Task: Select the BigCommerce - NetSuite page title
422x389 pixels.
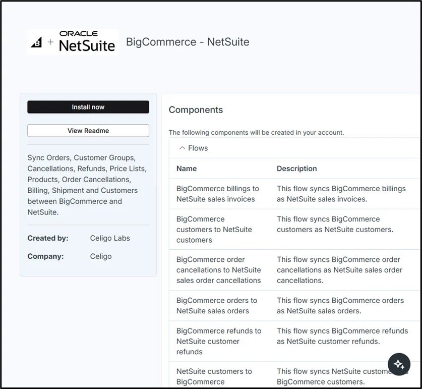Action: [188, 42]
